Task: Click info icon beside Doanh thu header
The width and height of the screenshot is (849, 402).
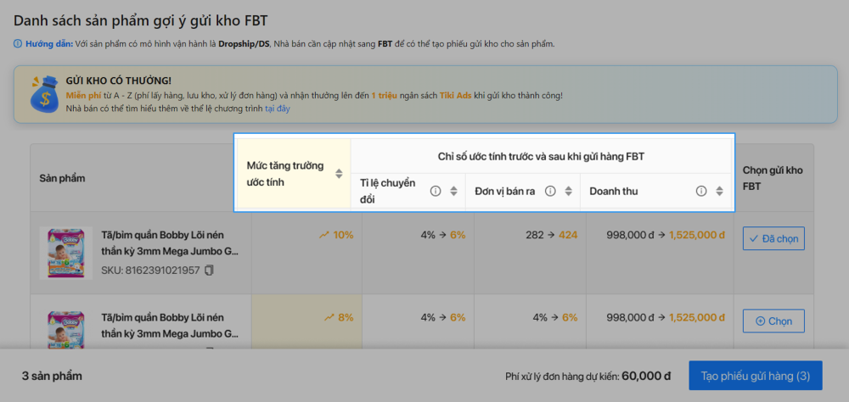Action: coord(701,191)
